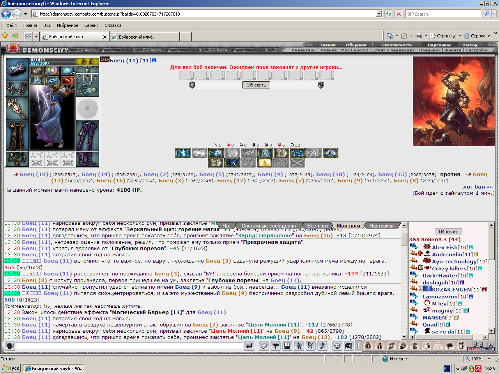
Task: Click player KOZAK EVGEN in list
Action: coord(451,289)
